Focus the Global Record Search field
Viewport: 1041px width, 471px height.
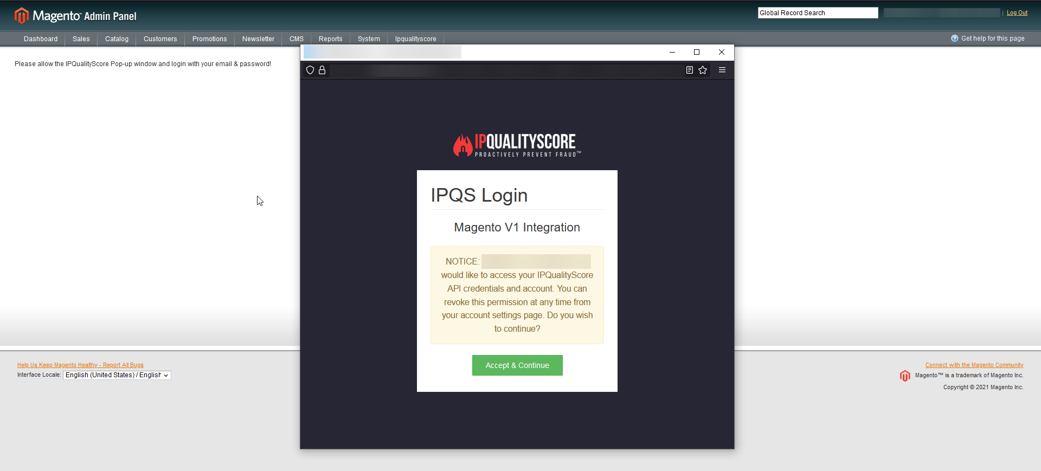818,13
